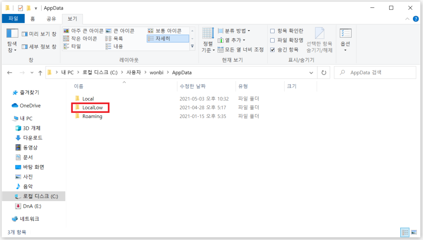Screen dimensions: 423x240
Task: Open 분류 방법 group-by dropdown
Action: [234, 31]
